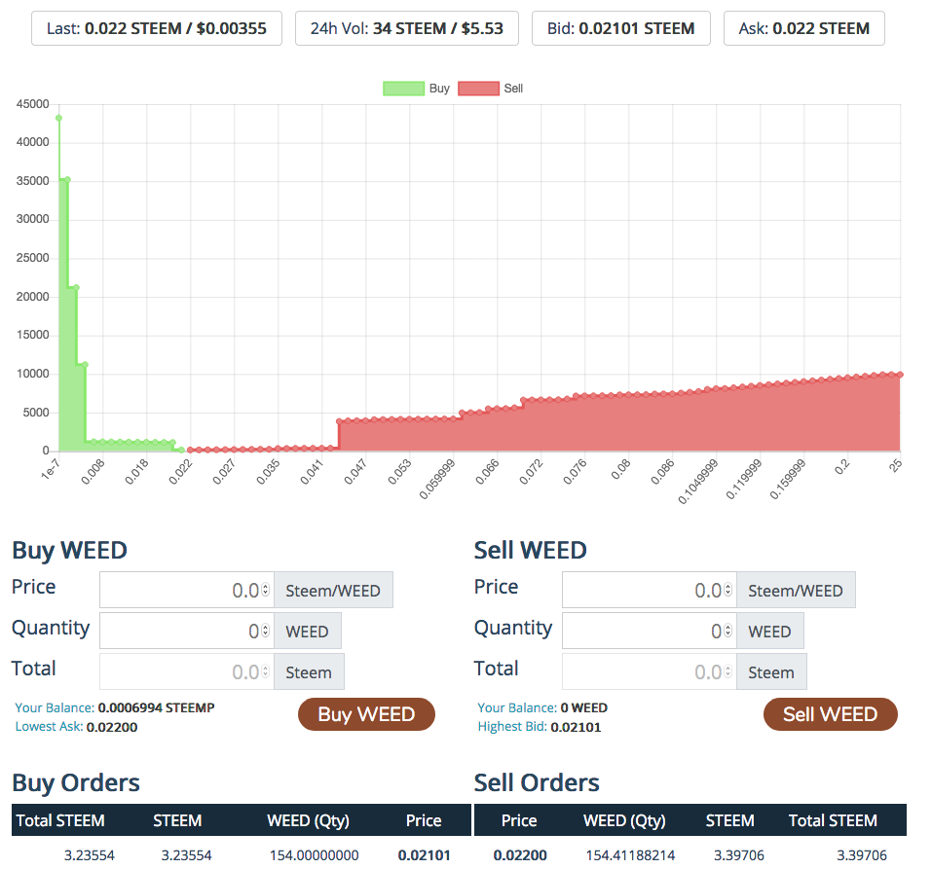Image resolution: width=932 pixels, height=869 pixels.
Task: Click Sell Orders WEED (Qty) column header
Action: [x=624, y=821]
